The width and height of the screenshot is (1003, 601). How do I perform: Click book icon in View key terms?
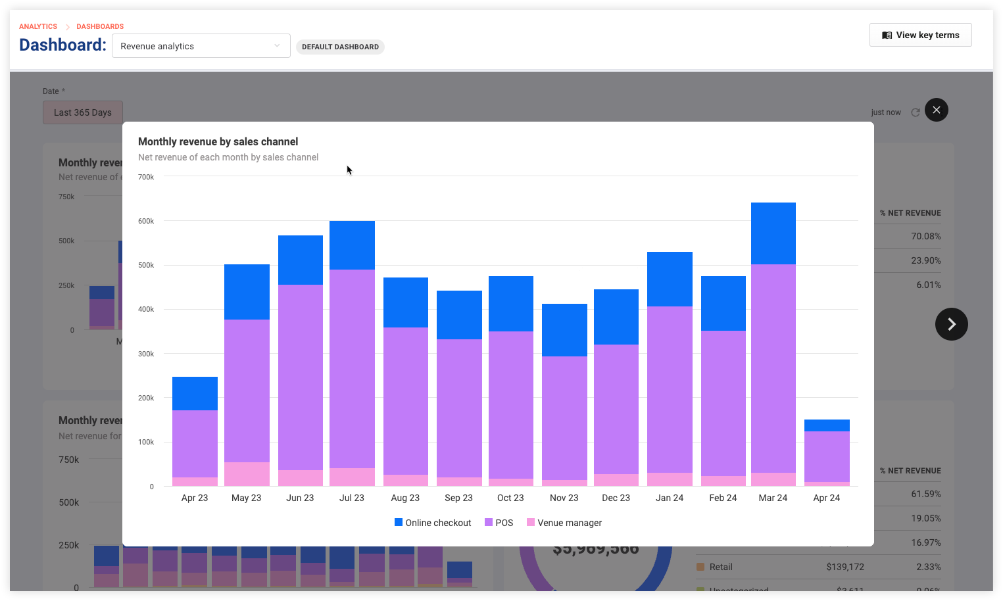[x=887, y=36]
